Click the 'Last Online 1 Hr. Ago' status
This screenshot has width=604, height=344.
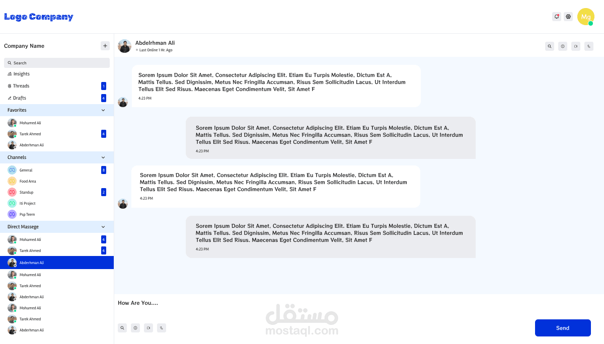(x=156, y=50)
